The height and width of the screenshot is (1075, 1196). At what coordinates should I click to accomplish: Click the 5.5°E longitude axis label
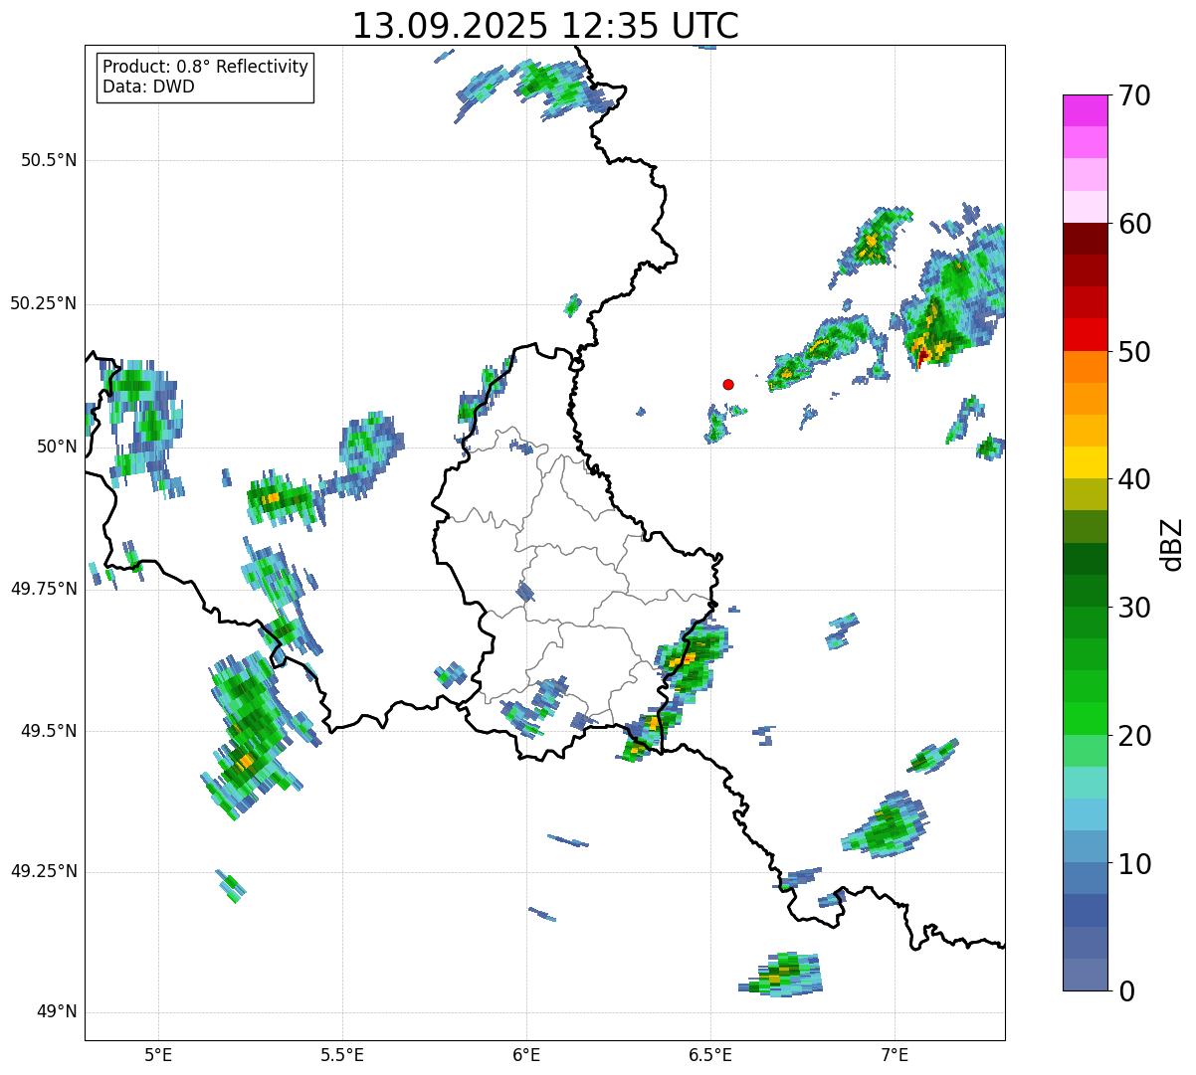coord(342,1054)
